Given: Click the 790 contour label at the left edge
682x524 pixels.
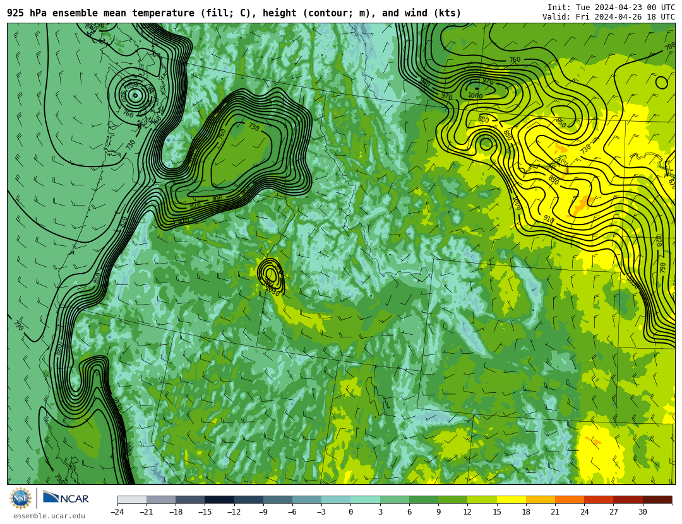Looking at the screenshot, I should tap(18, 325).
